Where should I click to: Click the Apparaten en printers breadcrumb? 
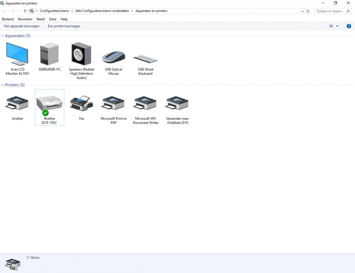pos(151,11)
